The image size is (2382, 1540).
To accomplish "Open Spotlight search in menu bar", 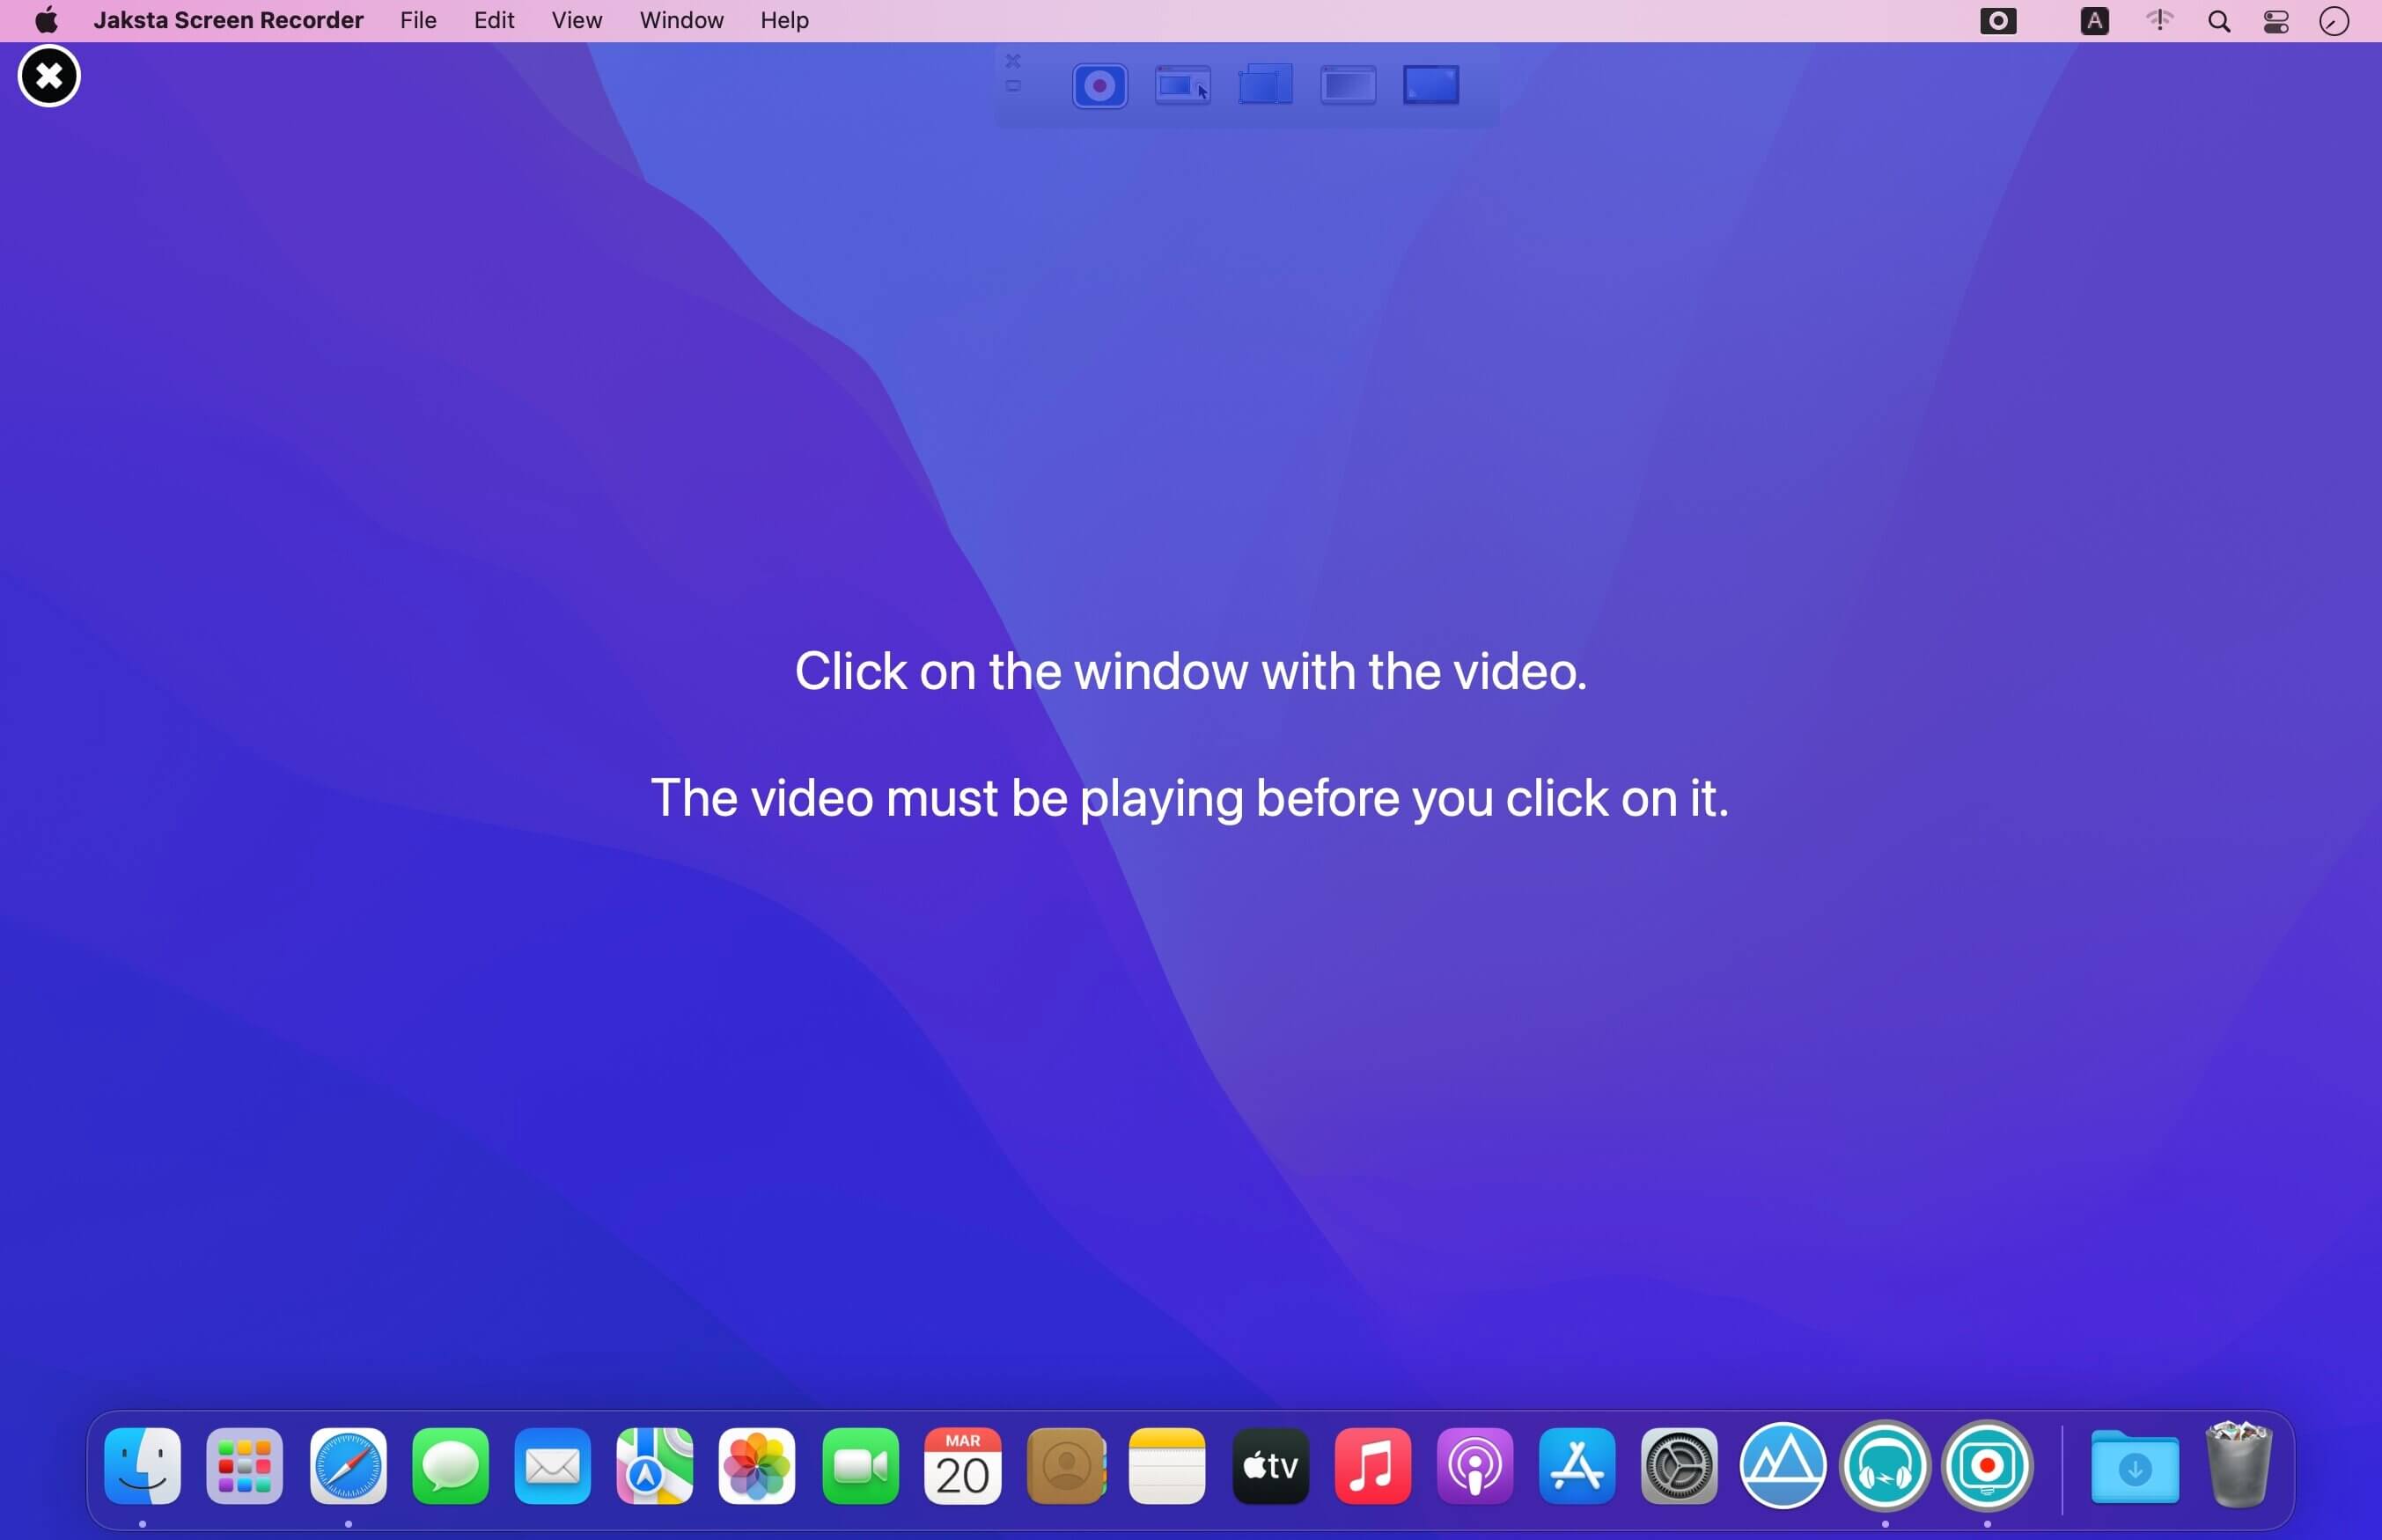I will pos(2218,21).
